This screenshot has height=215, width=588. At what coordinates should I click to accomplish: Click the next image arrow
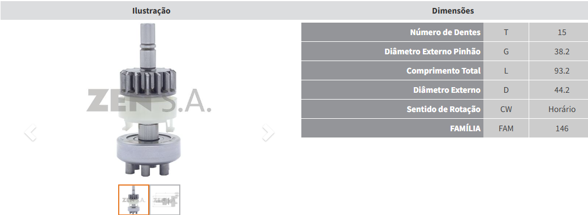pos(268,132)
